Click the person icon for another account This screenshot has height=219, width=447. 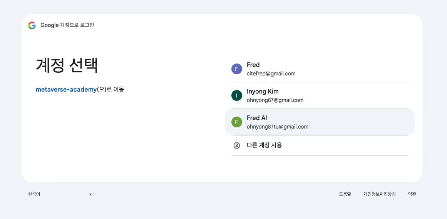pyautogui.click(x=237, y=145)
